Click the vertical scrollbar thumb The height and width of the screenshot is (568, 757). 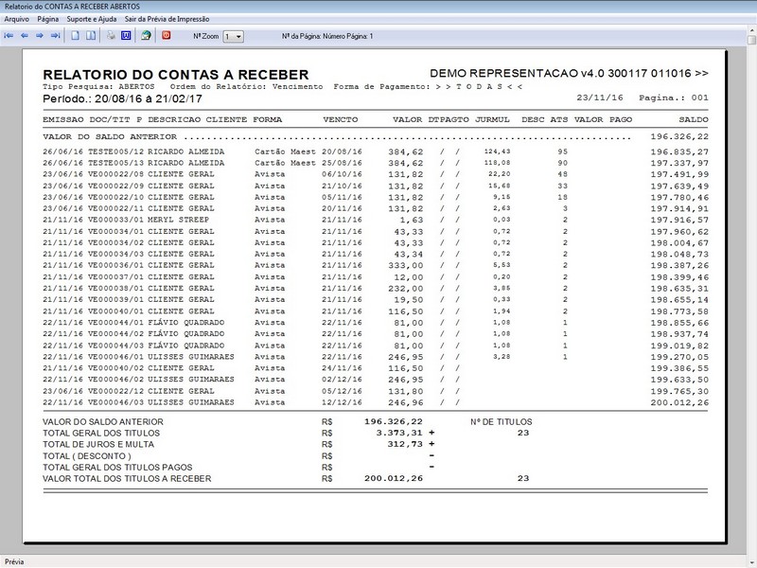coord(752,40)
